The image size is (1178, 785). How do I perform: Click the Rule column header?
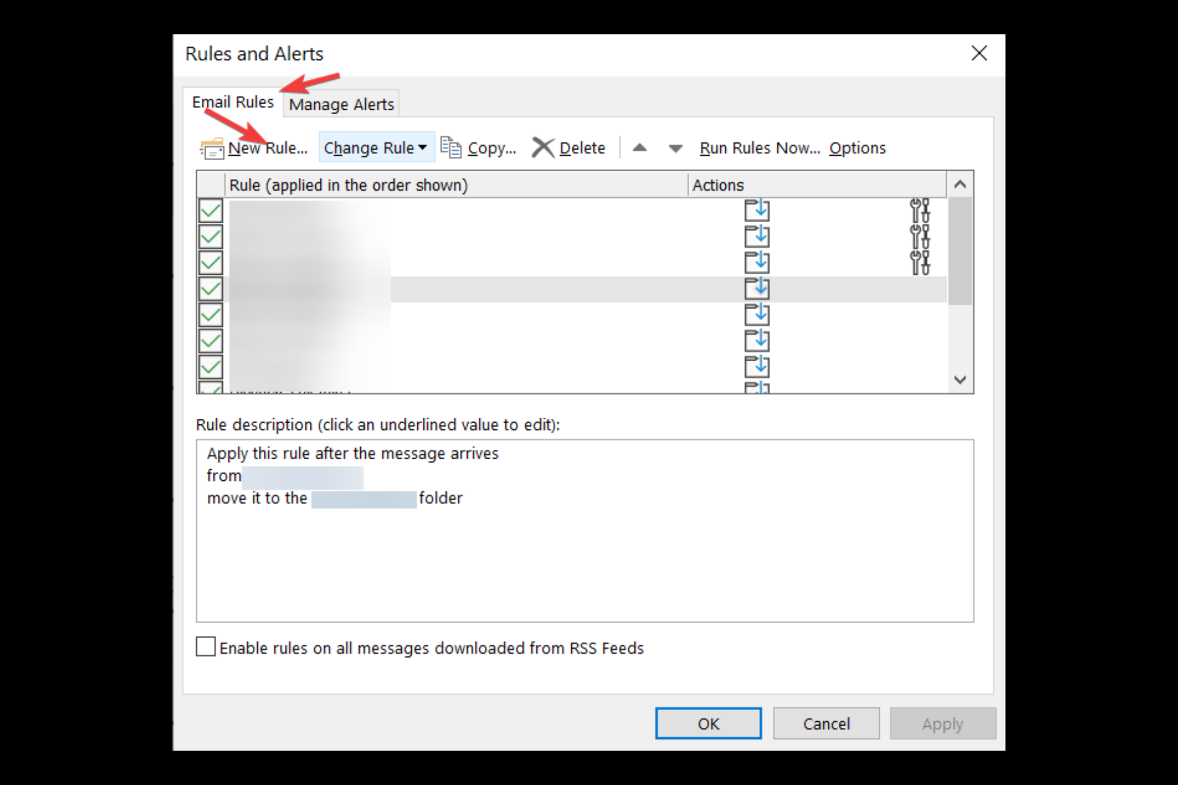point(456,185)
